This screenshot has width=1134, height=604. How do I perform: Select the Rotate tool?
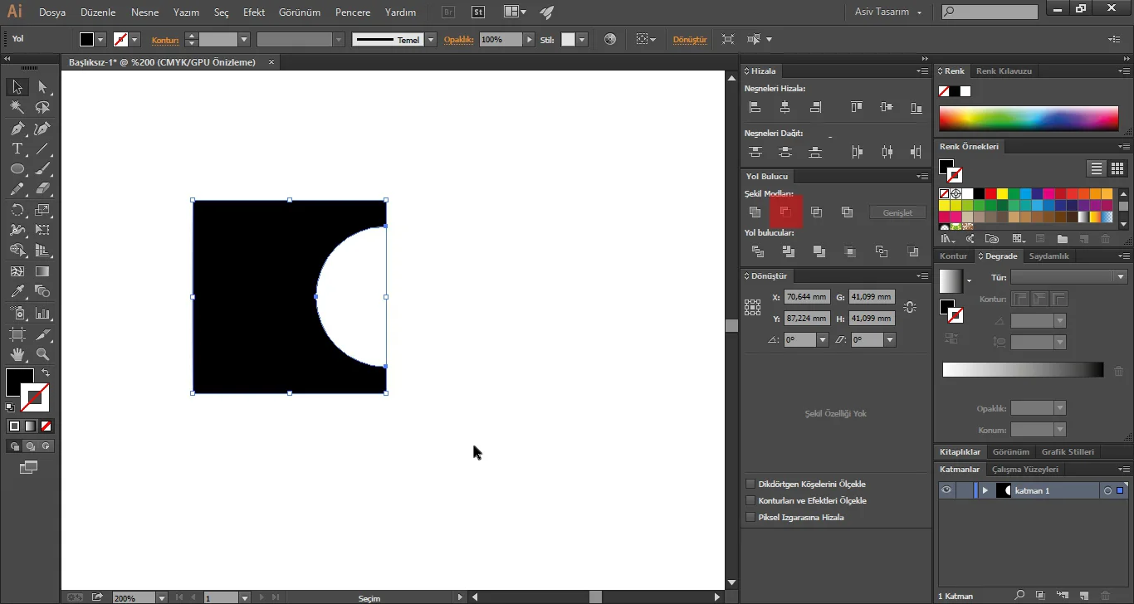pyautogui.click(x=17, y=210)
